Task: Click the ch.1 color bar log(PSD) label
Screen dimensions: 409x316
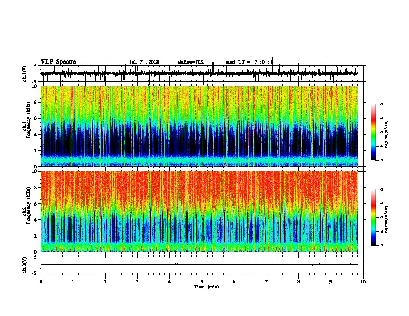Action: tap(386, 134)
